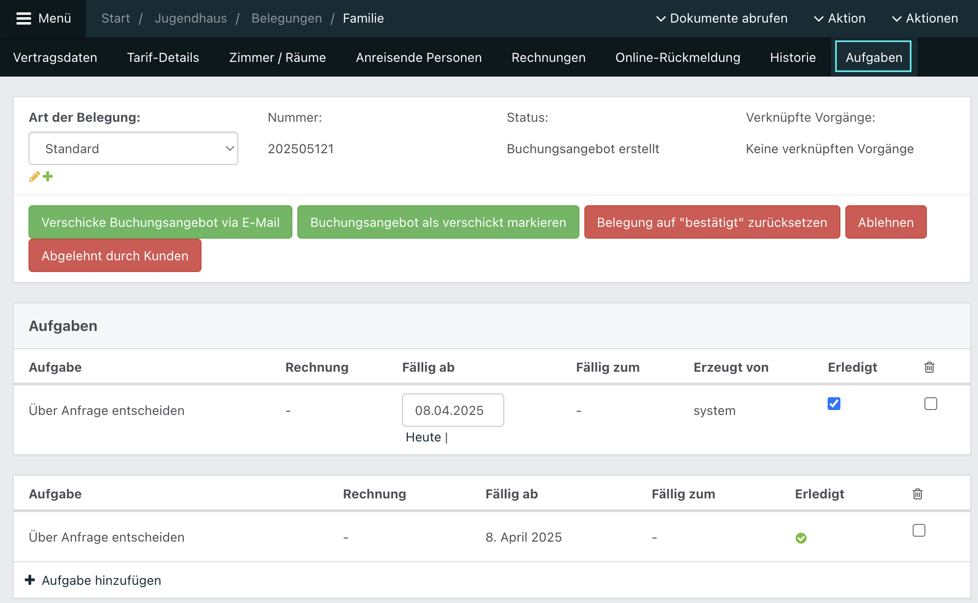Click the Aufgabe hinzufügen link
The image size is (978, 603).
[101, 580]
